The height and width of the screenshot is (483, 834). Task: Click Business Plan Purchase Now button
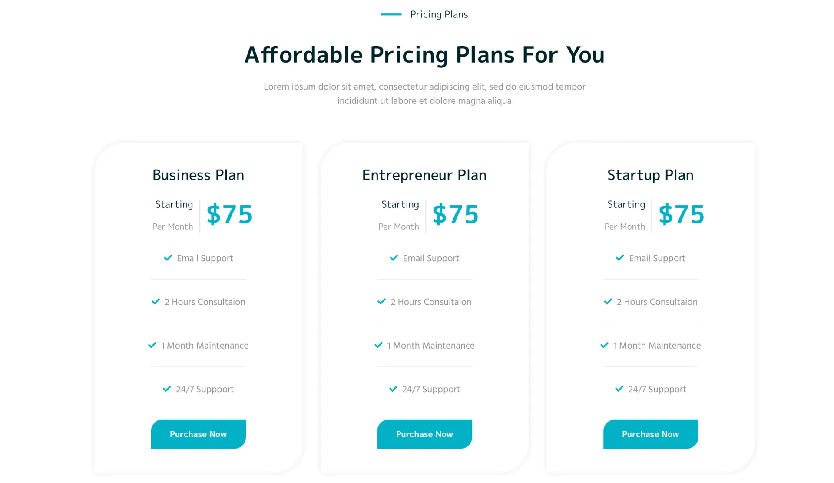coord(198,434)
